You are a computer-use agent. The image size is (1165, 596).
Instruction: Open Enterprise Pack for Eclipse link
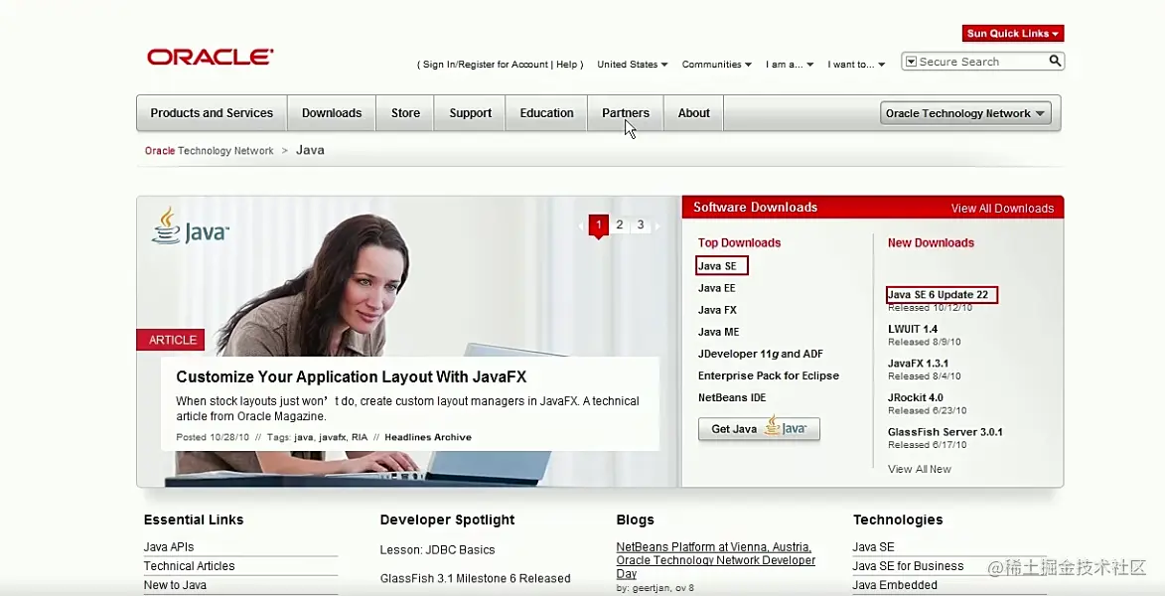[769, 376]
